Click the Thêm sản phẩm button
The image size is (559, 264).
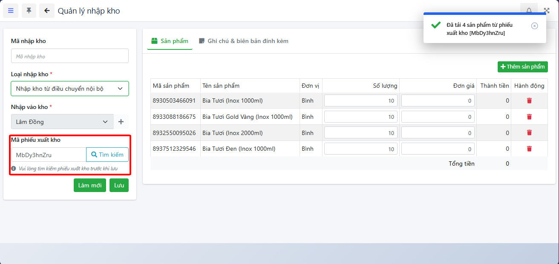[x=522, y=67]
